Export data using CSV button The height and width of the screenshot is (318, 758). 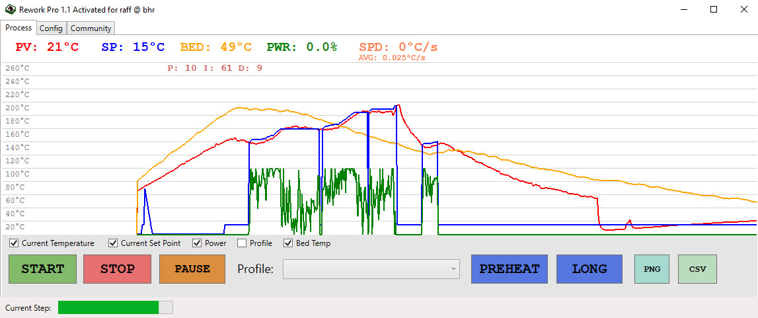(697, 269)
